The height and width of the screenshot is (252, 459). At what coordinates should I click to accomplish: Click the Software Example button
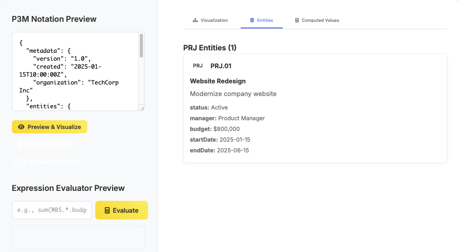(x=48, y=162)
